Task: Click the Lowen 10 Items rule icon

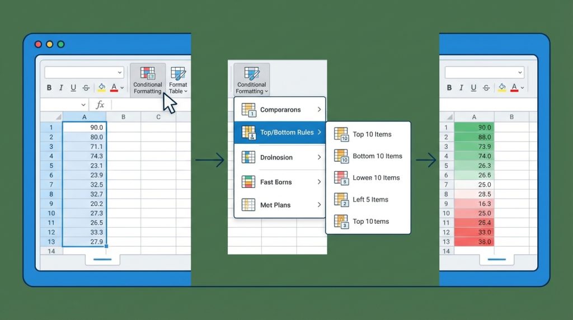Action: 341,178
